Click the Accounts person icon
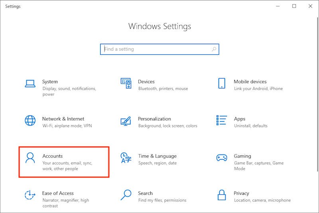Image resolution: width=319 pixels, height=213 pixels. [30, 158]
